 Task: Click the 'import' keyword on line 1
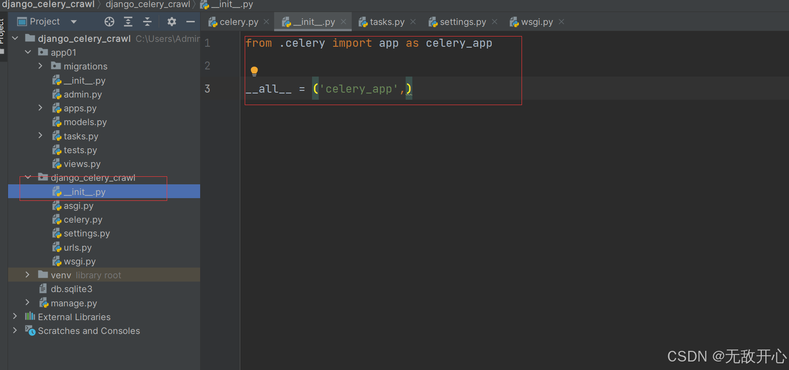tap(352, 43)
